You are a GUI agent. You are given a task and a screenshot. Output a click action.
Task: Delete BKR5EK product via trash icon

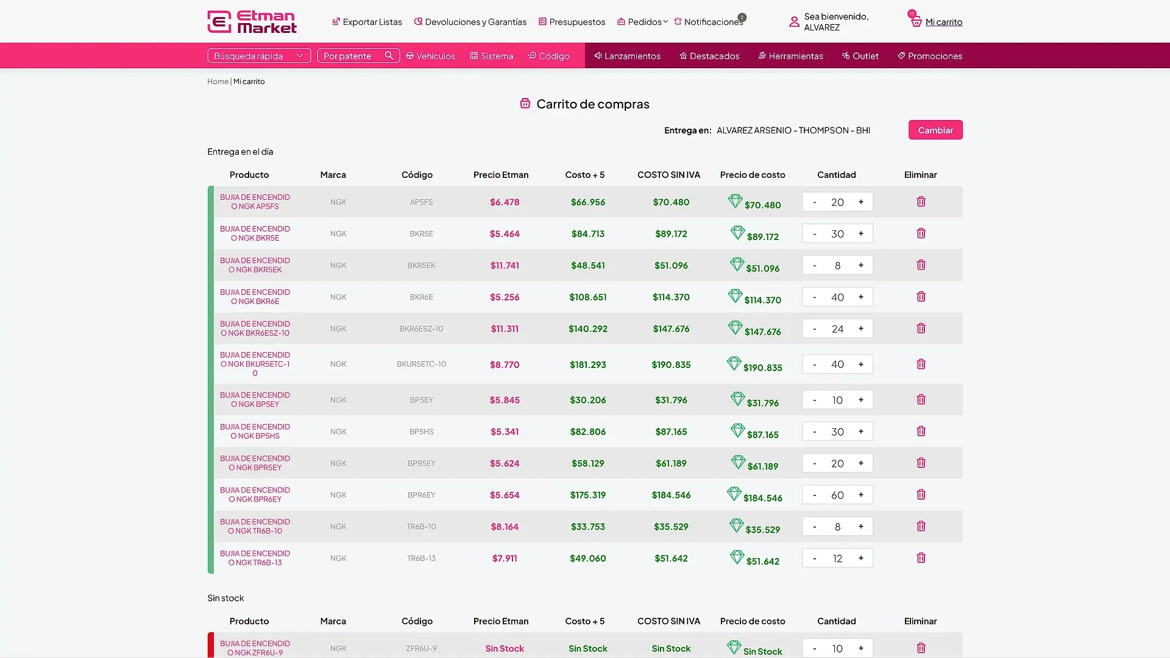(921, 265)
